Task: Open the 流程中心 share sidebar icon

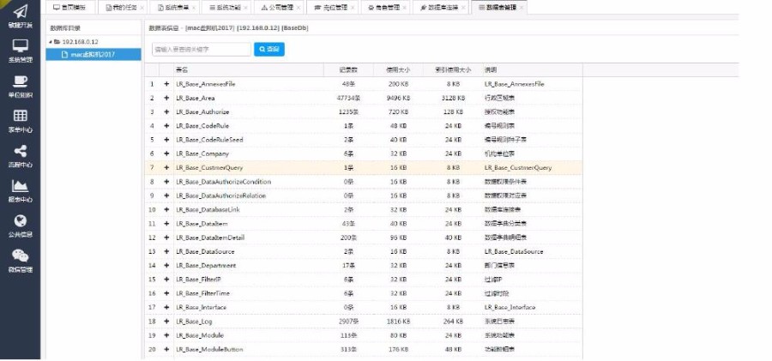Action: point(21,151)
